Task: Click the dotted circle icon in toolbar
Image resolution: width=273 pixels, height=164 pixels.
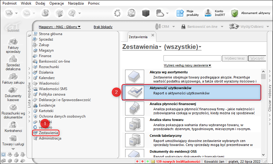Action: pos(117,13)
